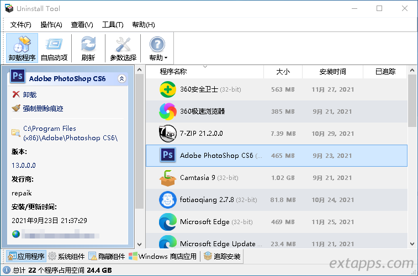Open the Help (帮助) dropdown in toolbar
The height and width of the screenshot is (276, 418).
[157, 48]
